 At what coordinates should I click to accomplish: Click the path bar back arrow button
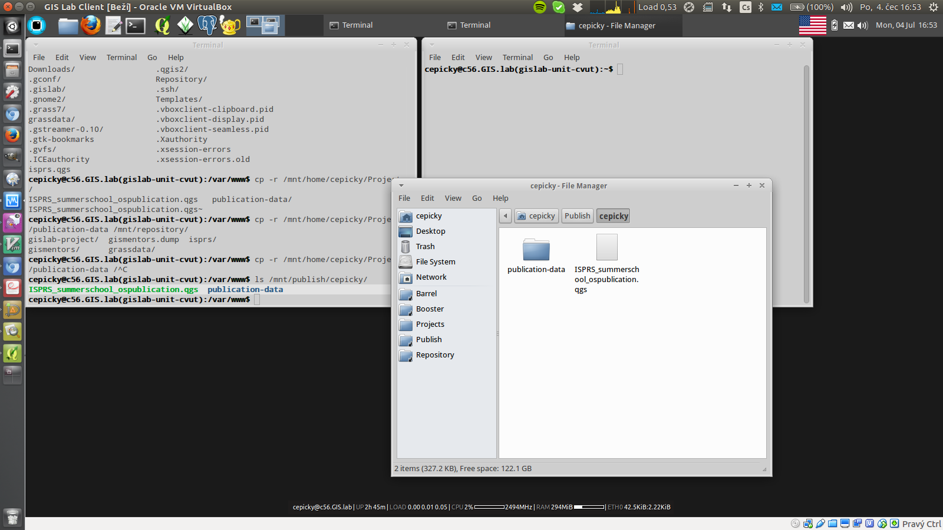pyautogui.click(x=505, y=216)
